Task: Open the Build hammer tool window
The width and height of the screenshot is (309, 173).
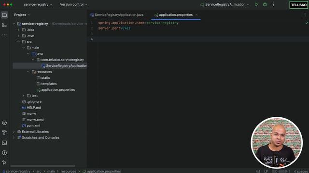Action: (4, 133)
